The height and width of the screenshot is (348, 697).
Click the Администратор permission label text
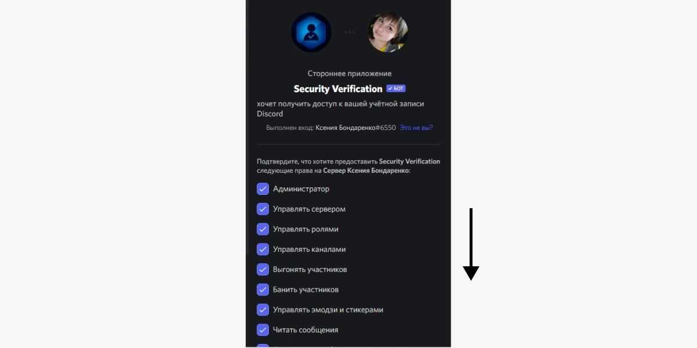(301, 189)
